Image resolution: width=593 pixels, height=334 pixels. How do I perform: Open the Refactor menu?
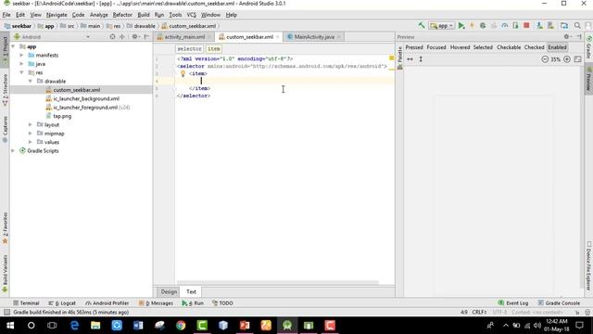[122, 15]
